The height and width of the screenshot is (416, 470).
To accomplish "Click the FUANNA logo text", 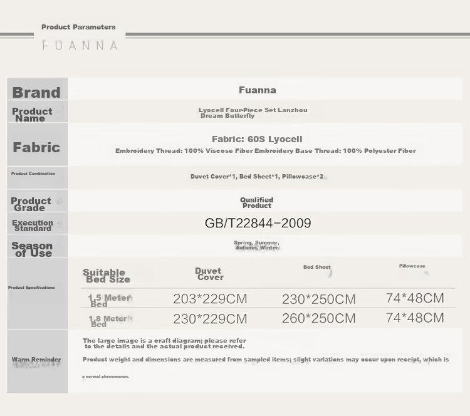I will click(x=80, y=46).
